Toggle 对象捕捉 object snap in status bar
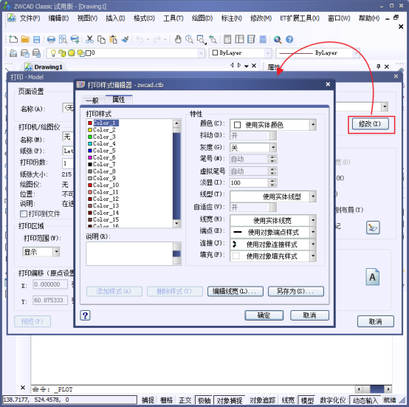Screen dimensions: 409x407 230,400
